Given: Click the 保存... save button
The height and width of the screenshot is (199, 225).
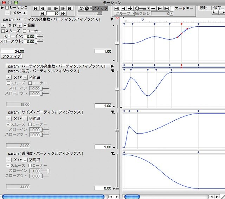Looking at the screenshot, I should 219,8.
